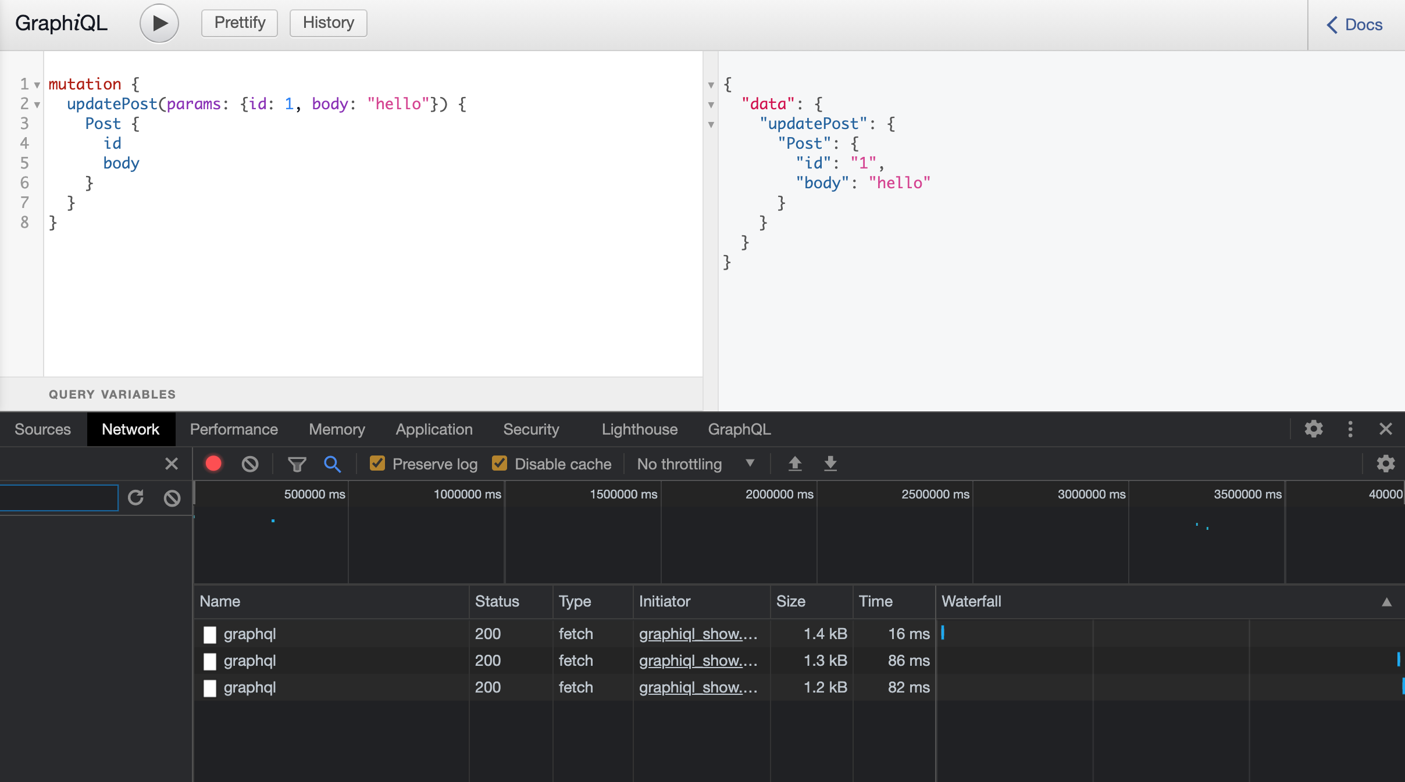1405x782 pixels.
Task: Open initiator link of the 1.2 kB request
Action: (698, 687)
